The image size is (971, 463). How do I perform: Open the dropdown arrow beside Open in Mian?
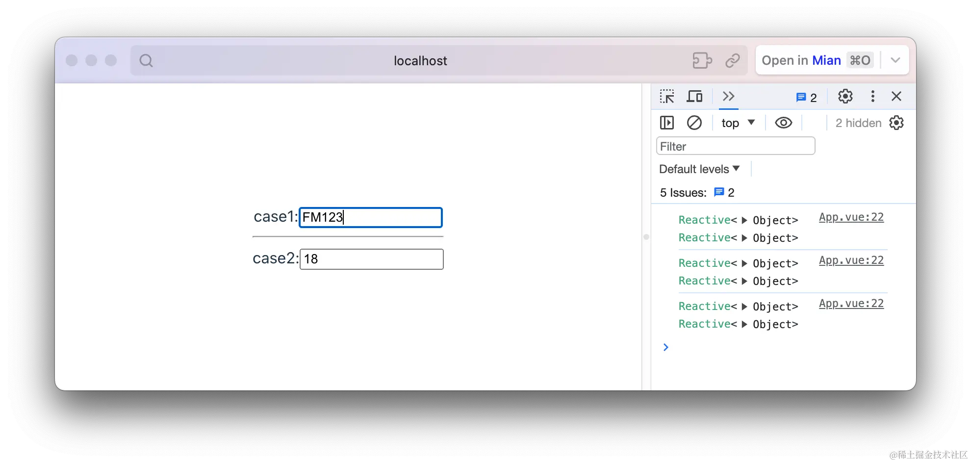pos(895,60)
